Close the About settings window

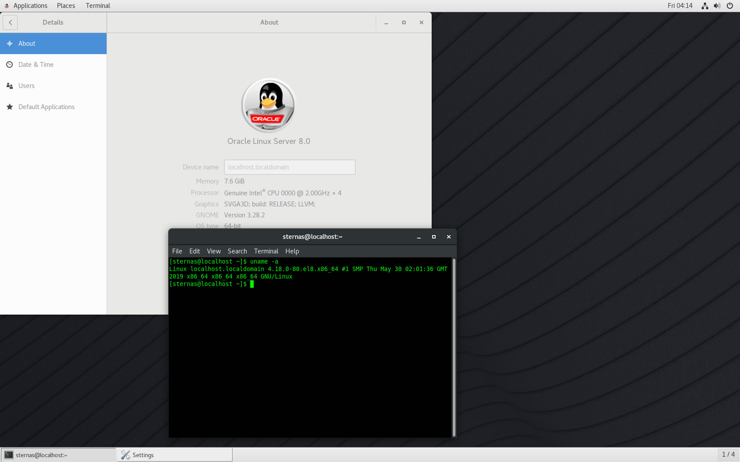422,22
